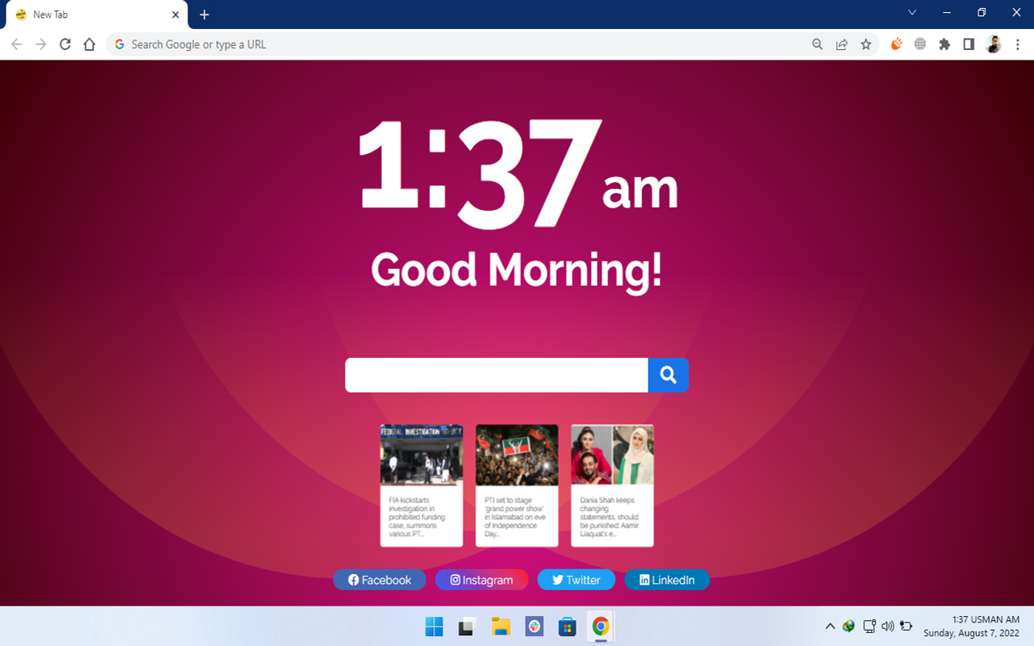
Task: Open Microsoft Store from the taskbar
Action: 567,627
